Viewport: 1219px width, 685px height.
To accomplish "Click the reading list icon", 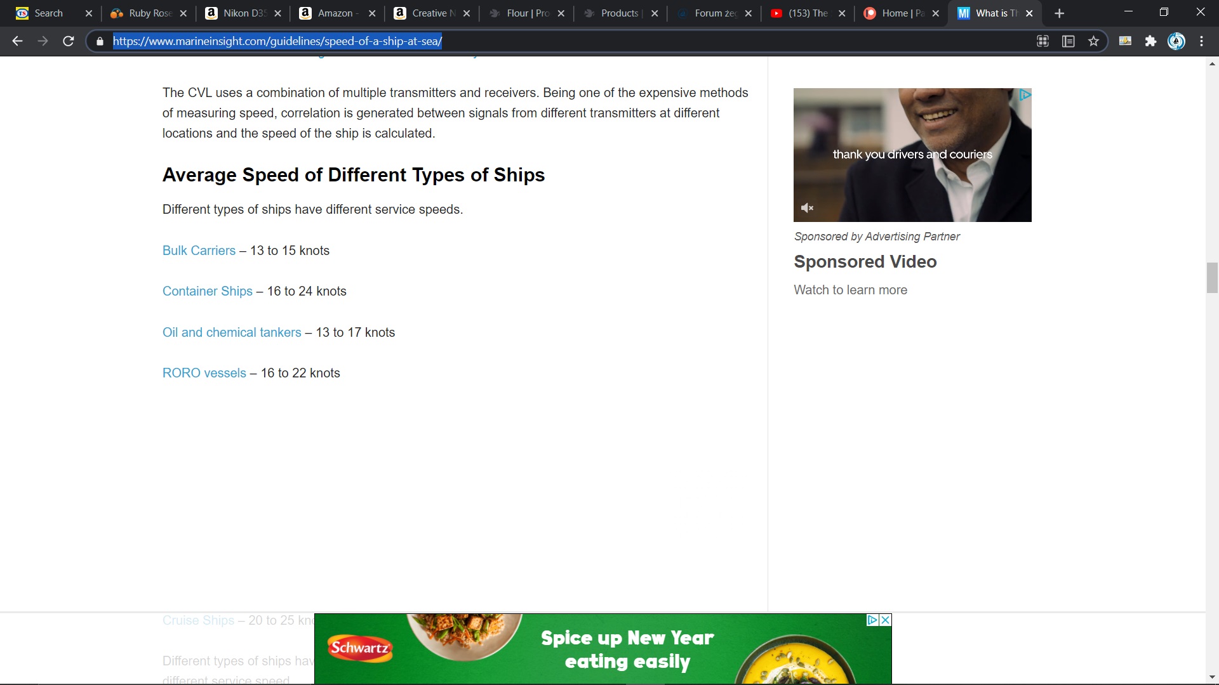I will (1068, 41).
